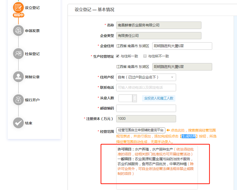
Task: Click the 企业住所 address input field
Action: pos(182,46)
